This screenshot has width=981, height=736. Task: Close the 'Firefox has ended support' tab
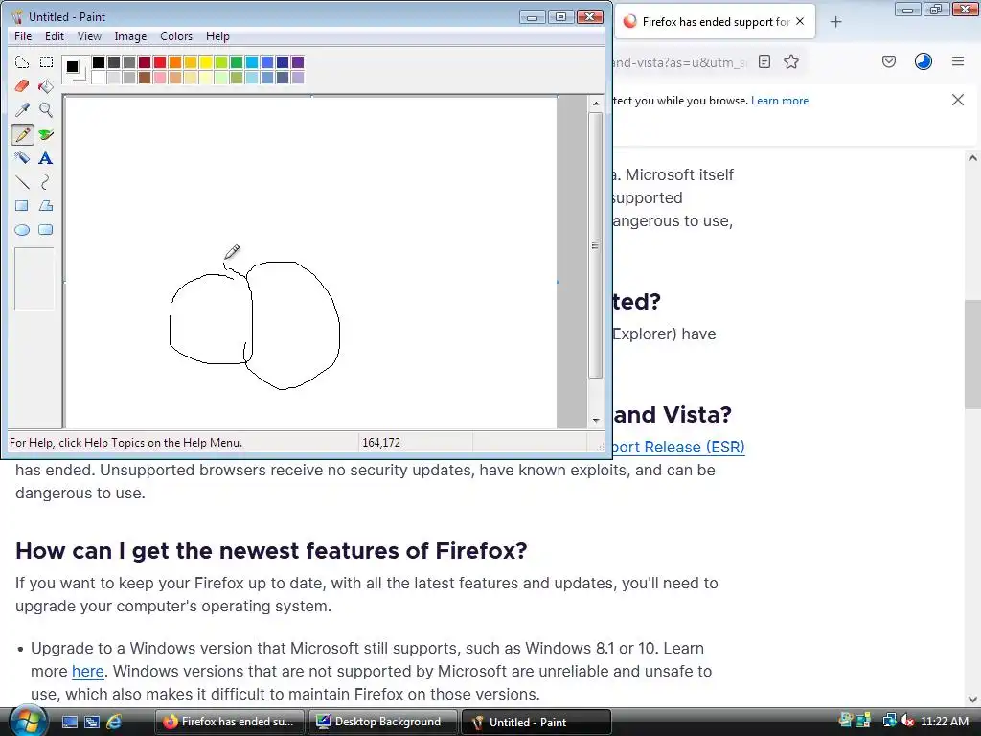coord(800,21)
